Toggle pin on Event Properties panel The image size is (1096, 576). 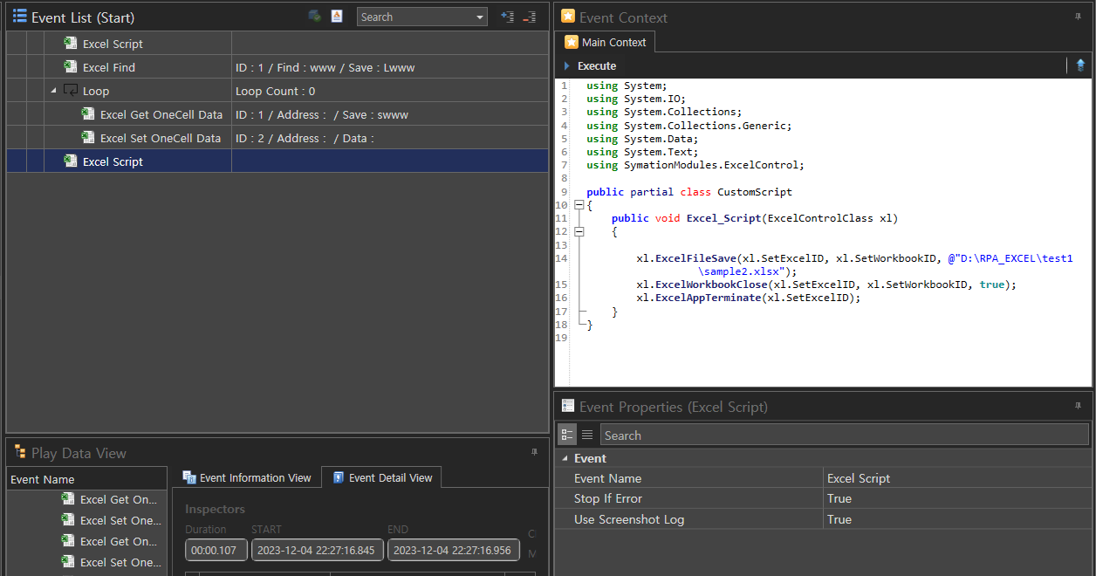point(1077,406)
